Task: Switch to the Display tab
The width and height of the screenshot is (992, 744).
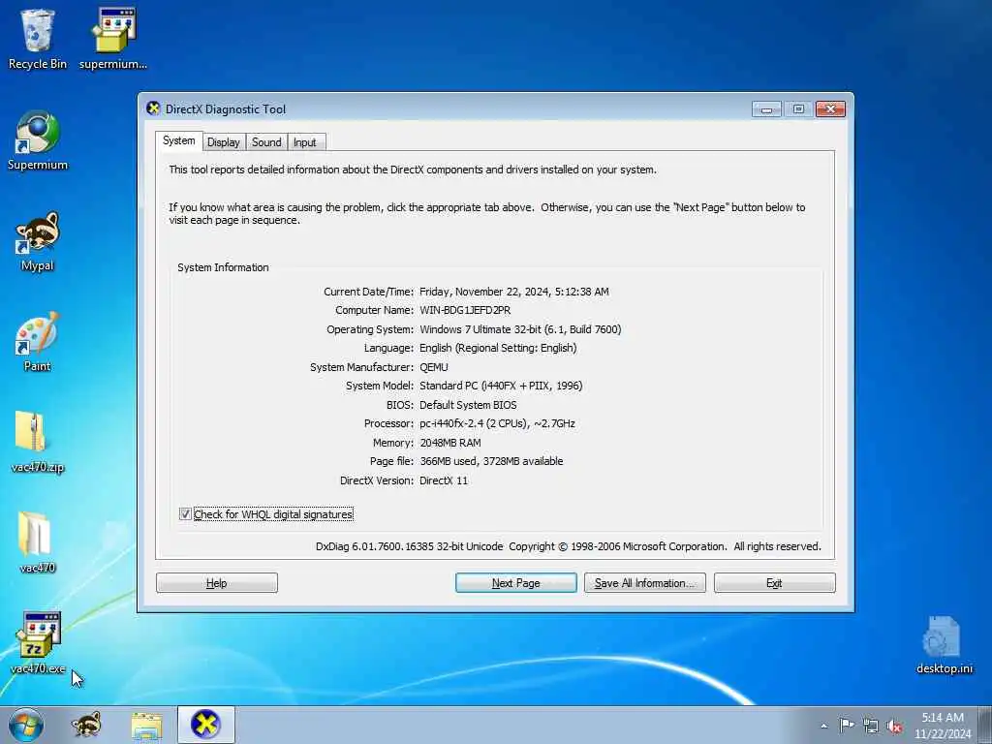Action: (x=224, y=142)
